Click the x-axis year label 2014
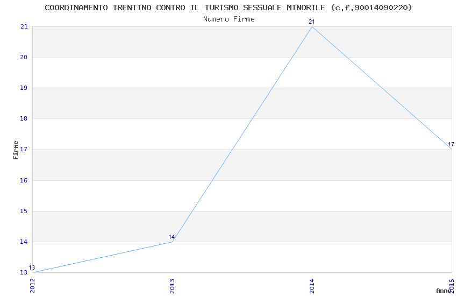 coord(312,286)
